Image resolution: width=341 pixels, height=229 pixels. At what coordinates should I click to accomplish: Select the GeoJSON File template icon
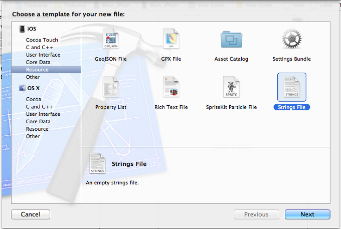coord(111,39)
